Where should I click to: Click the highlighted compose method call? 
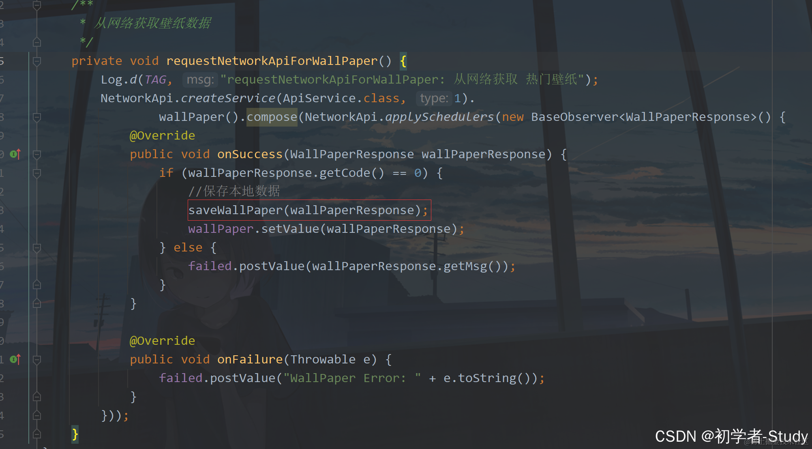tap(272, 117)
